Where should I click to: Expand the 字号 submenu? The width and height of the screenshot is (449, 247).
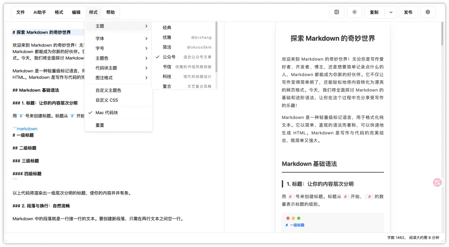tap(118, 48)
